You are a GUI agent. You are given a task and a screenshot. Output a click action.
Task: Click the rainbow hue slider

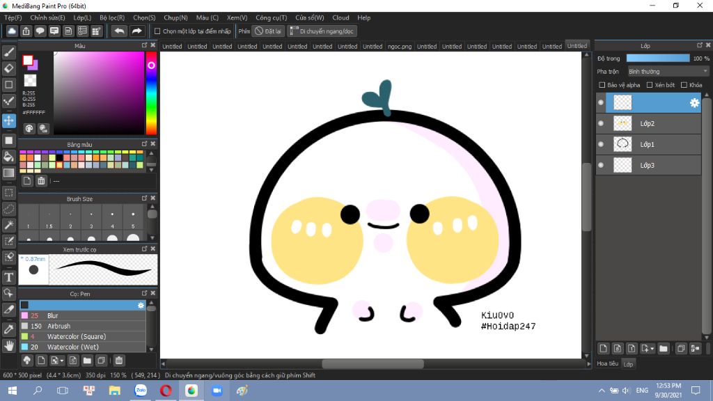151,93
